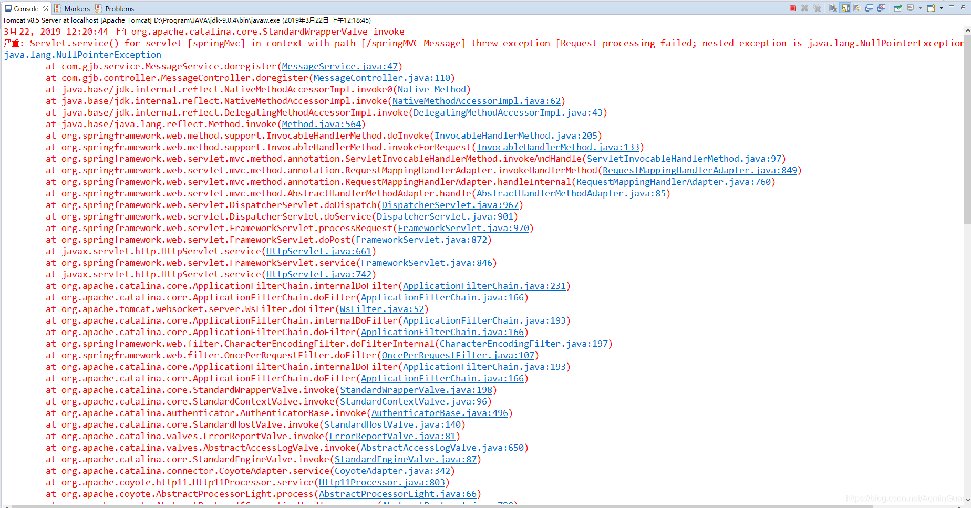This screenshot has width=971, height=508.
Task: Clear the console output
Action: click(833, 8)
